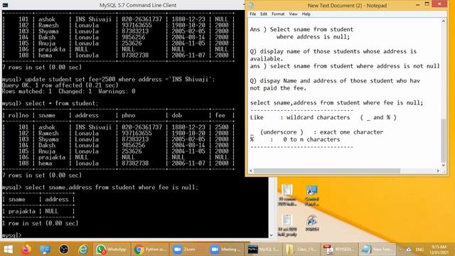455x256 pixels.
Task: Open the computer monitor icon in taskbar
Action: [45, 250]
